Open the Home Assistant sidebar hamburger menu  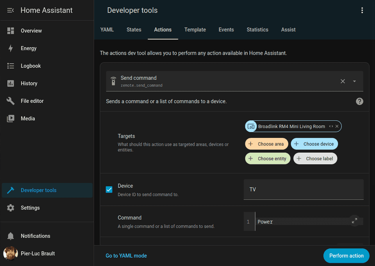pos(11,10)
